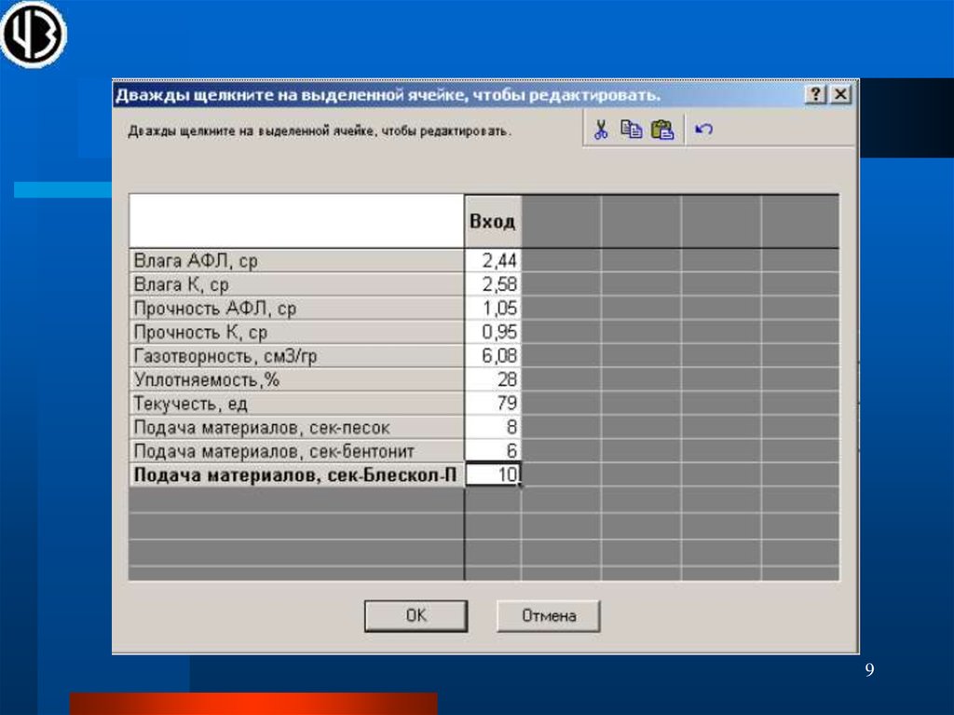Screen dimensions: 954x715
Task: Select the Прочность АФЛ value cell 1,05
Action: coord(493,309)
